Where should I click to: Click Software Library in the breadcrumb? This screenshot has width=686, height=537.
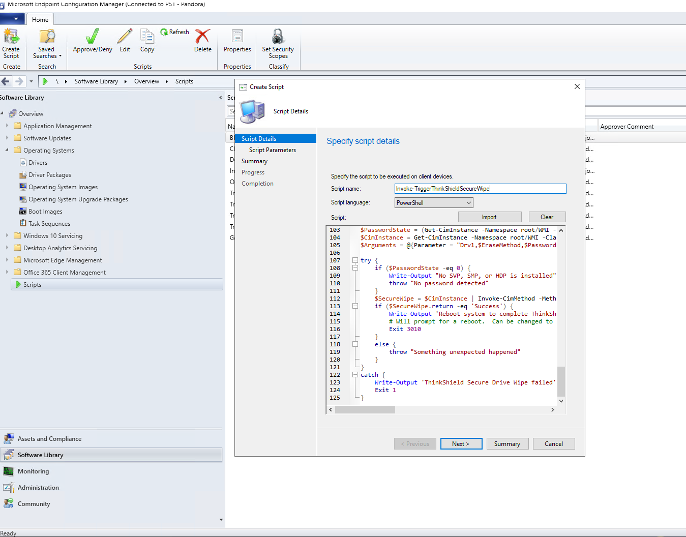96,81
